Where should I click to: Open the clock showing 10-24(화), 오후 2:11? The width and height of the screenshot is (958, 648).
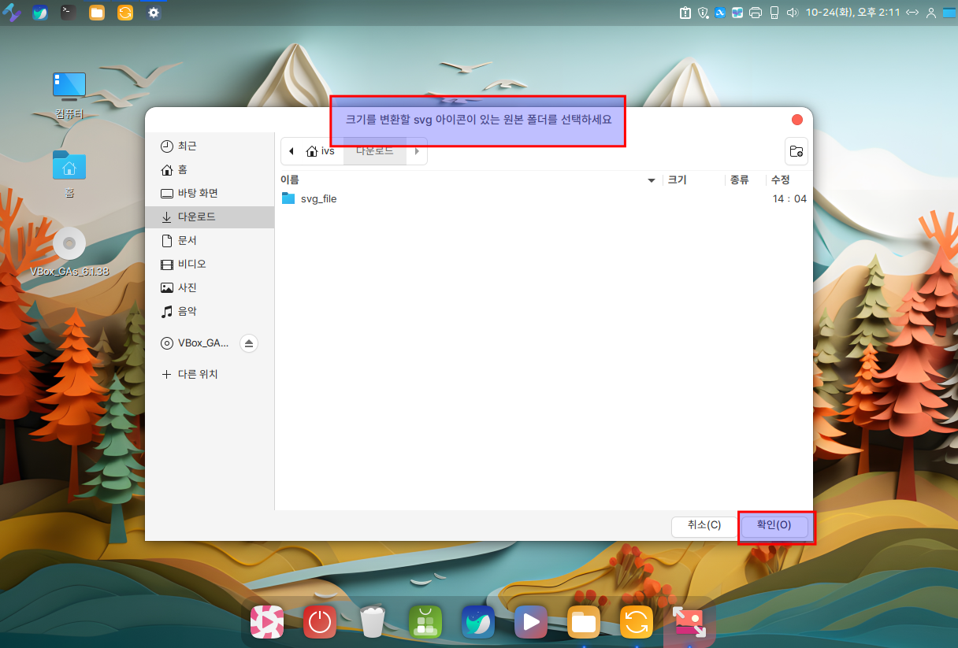click(852, 13)
